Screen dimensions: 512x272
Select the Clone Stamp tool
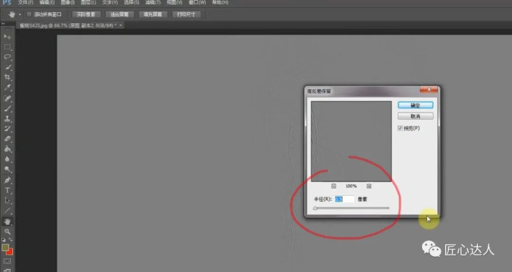click(7, 118)
